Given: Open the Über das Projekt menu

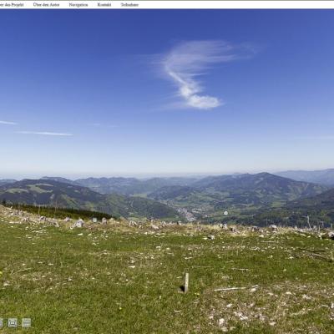Looking at the screenshot, I should tap(12, 5).
